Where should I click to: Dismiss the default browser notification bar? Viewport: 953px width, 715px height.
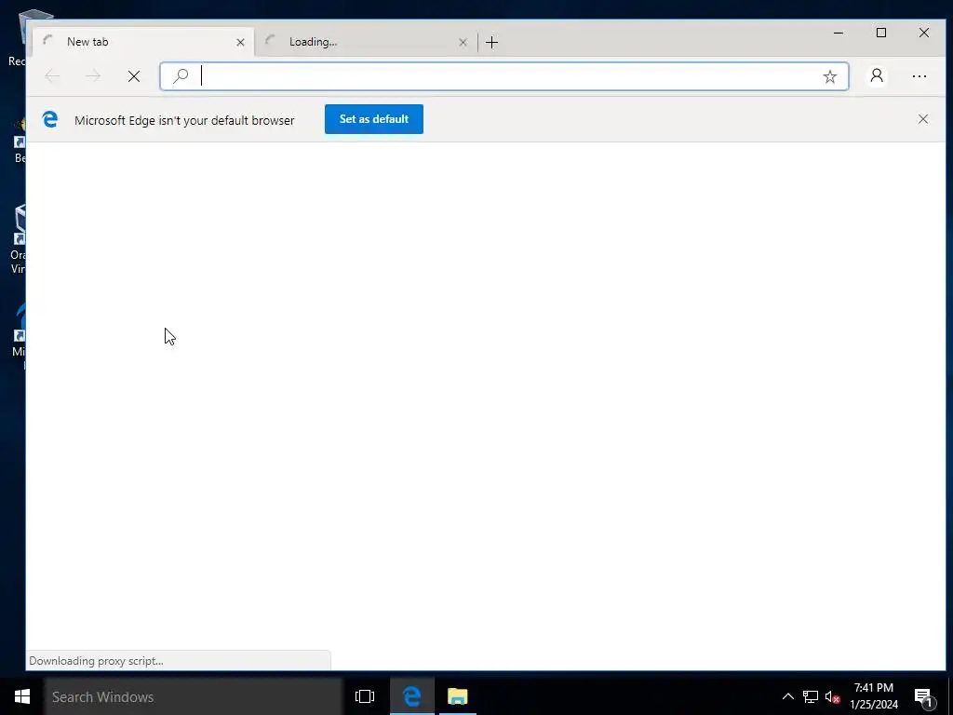922,119
